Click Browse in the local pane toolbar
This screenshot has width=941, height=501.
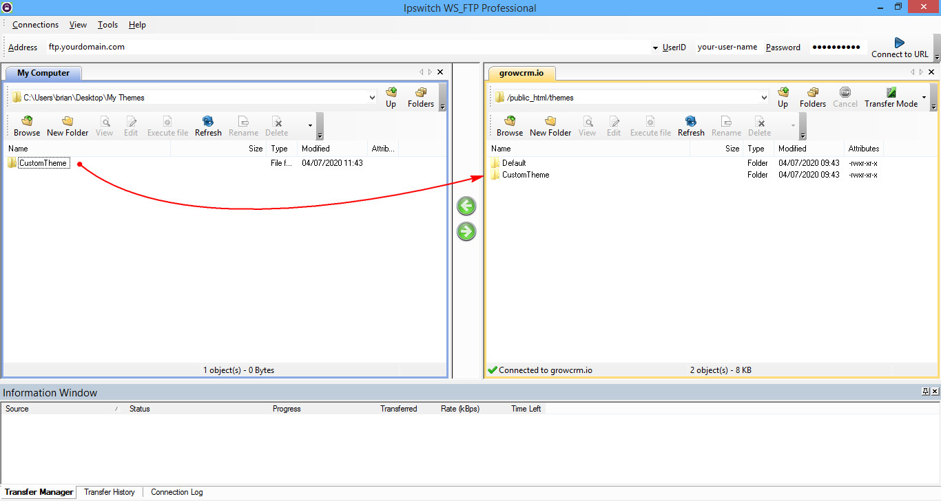tap(27, 126)
